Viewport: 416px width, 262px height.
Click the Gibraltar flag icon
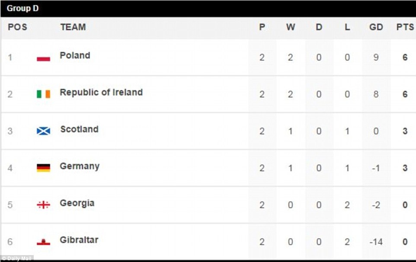point(43,241)
